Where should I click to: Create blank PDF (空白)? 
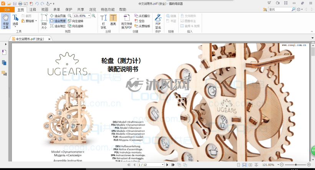pyautogui.click(x=139, y=21)
